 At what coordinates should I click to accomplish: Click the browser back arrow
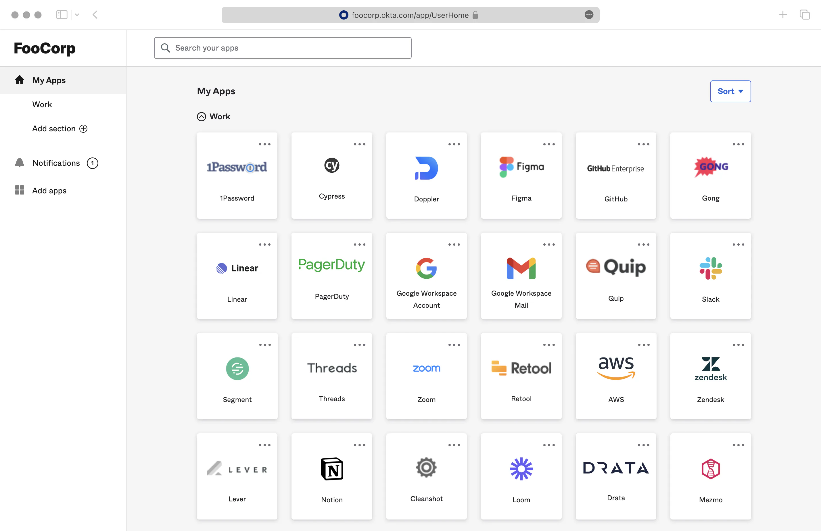[95, 14]
